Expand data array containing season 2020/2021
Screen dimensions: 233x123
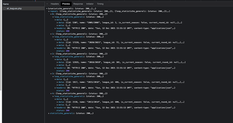click(x=57, y=43)
